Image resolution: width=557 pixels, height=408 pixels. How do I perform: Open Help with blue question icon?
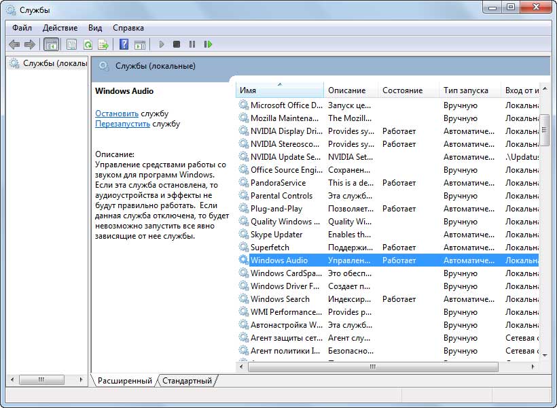pos(124,44)
